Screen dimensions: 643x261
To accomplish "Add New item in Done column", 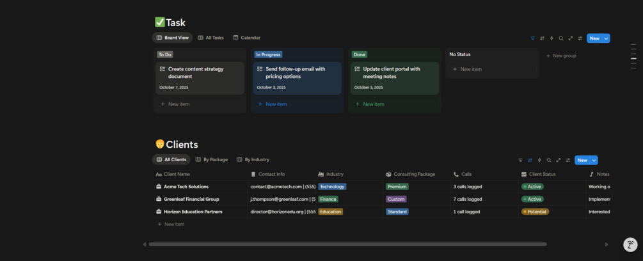I will 395,104.
